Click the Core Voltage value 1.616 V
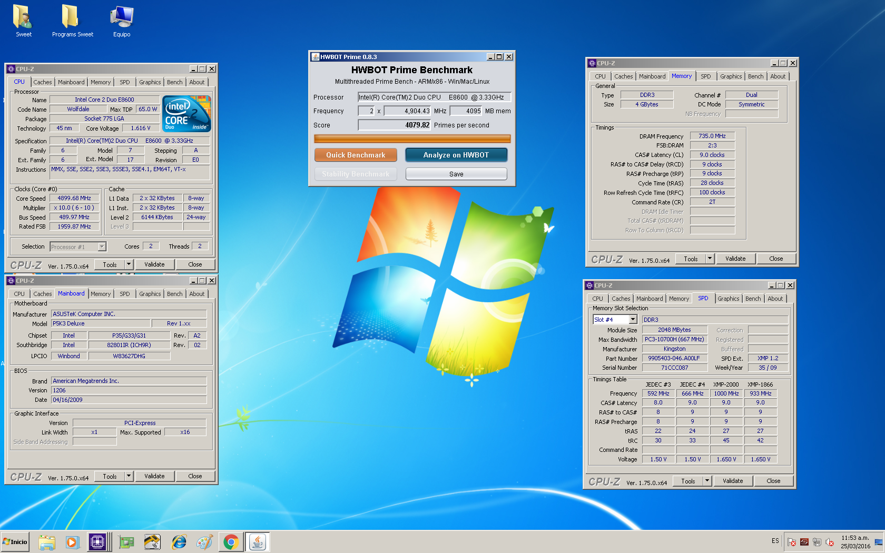 point(141,128)
